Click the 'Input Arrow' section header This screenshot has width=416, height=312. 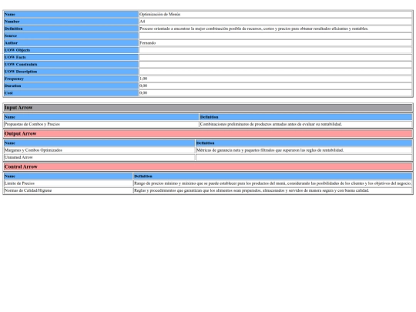(x=208, y=108)
